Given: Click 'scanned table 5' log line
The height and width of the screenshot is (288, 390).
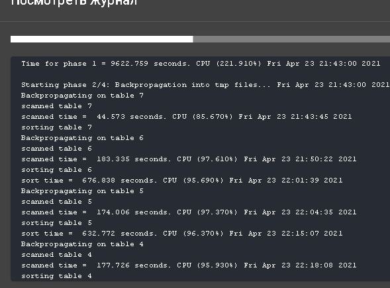Looking at the screenshot, I should [x=57, y=202].
